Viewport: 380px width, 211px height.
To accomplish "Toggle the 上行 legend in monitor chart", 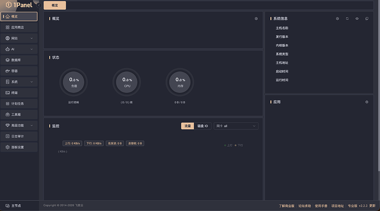I will pyautogui.click(x=229, y=145).
